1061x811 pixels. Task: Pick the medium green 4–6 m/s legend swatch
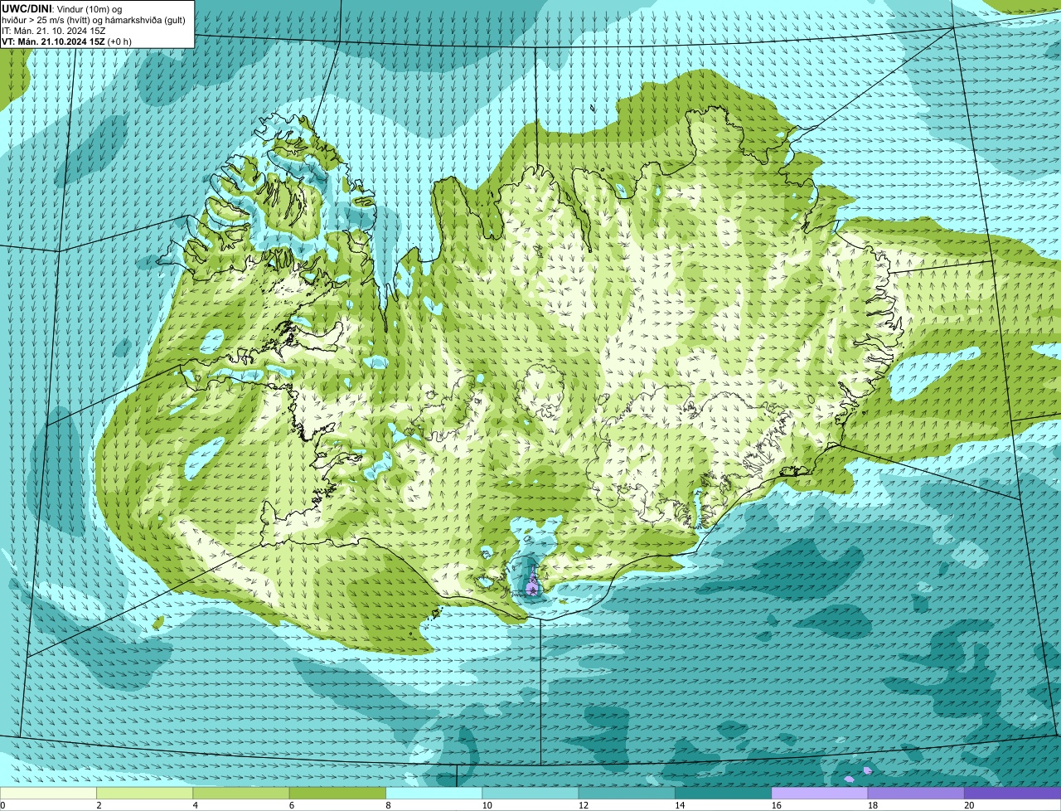coord(241,794)
